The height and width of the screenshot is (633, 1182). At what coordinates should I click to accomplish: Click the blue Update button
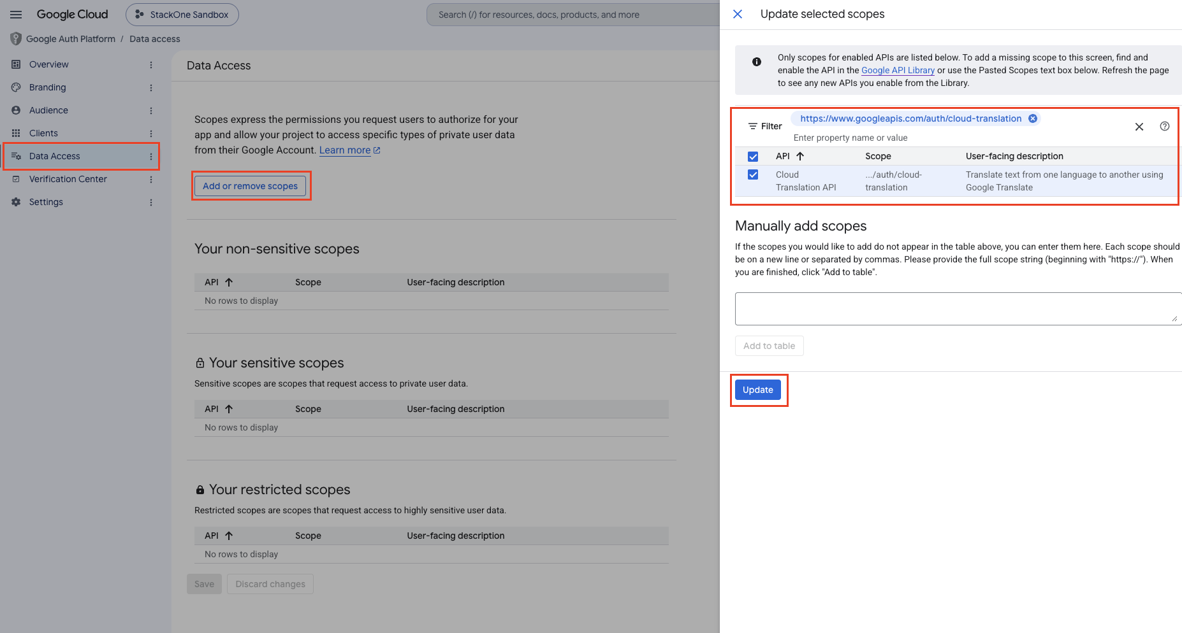click(x=757, y=390)
